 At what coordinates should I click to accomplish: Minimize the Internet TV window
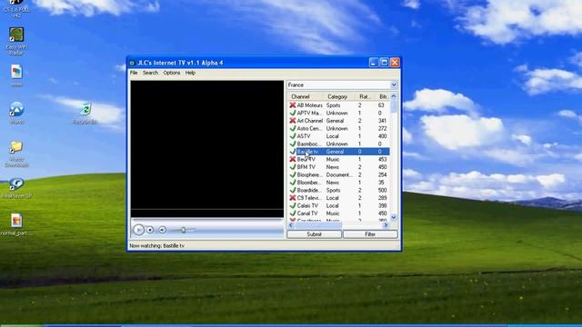click(x=374, y=63)
